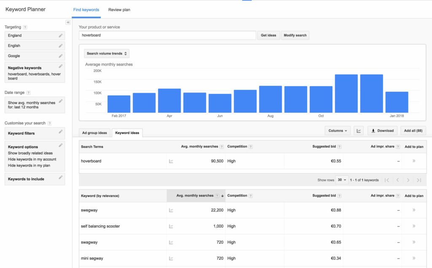The width and height of the screenshot is (432, 268).
Task: Switch to Find keywords tab
Action: point(86,10)
